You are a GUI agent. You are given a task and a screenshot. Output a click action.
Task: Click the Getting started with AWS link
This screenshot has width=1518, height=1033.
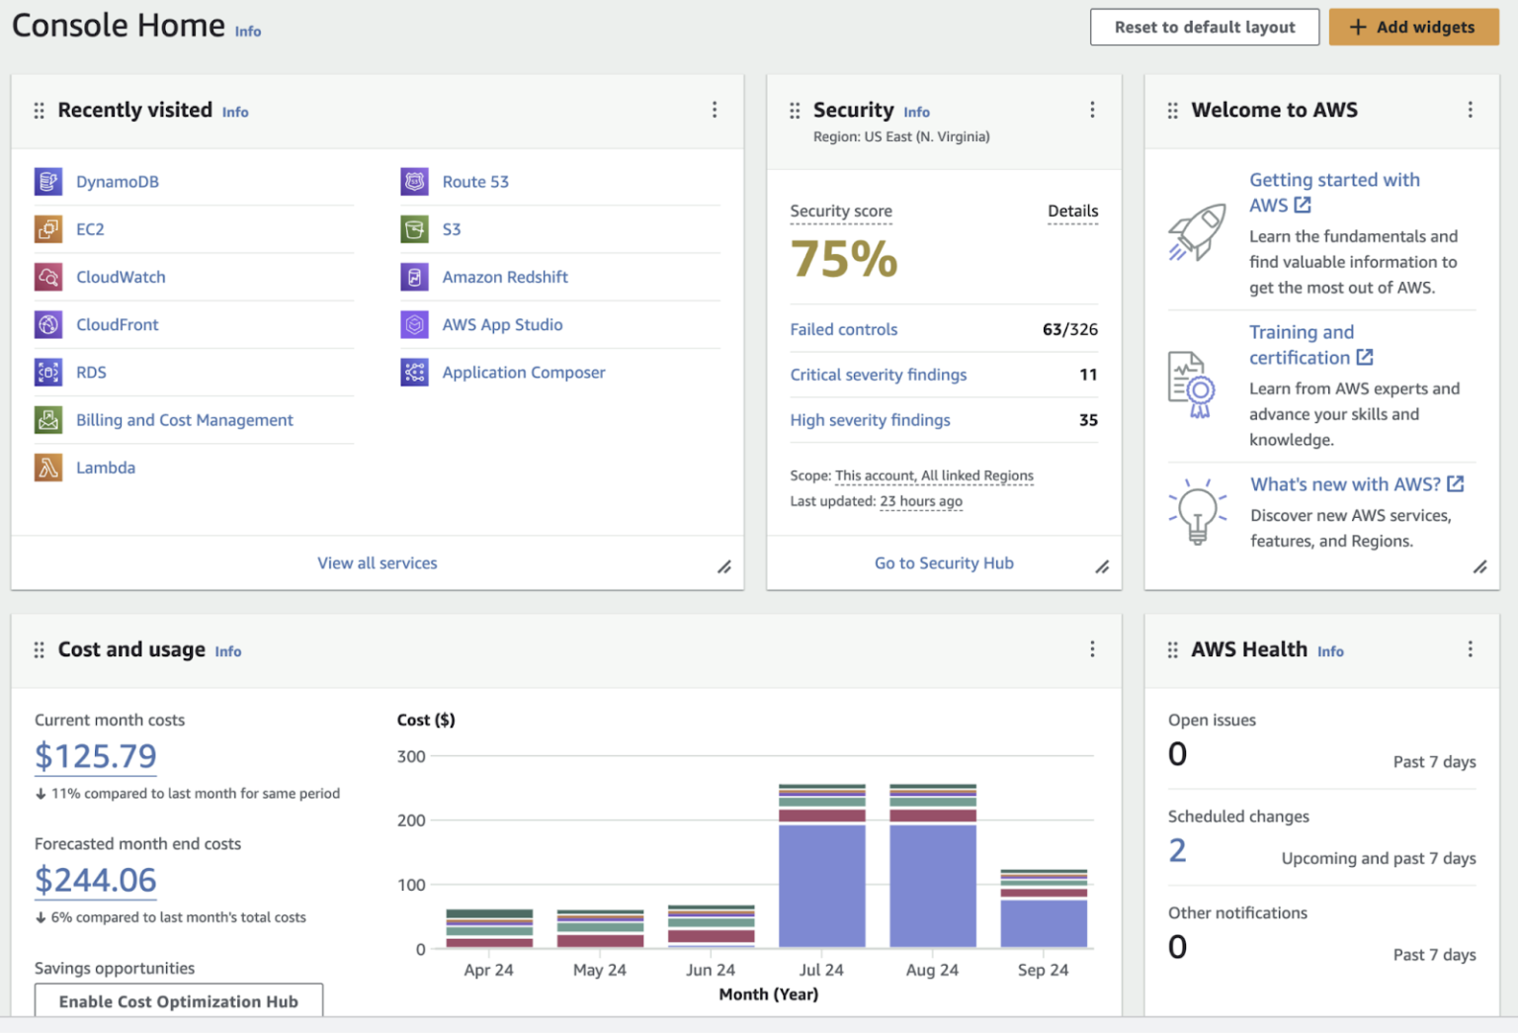click(x=1334, y=193)
